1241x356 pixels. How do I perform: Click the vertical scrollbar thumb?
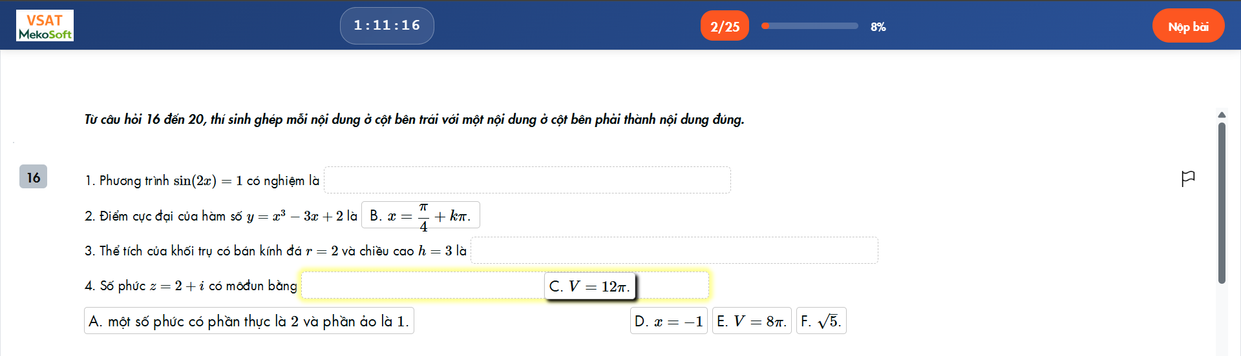click(1222, 203)
